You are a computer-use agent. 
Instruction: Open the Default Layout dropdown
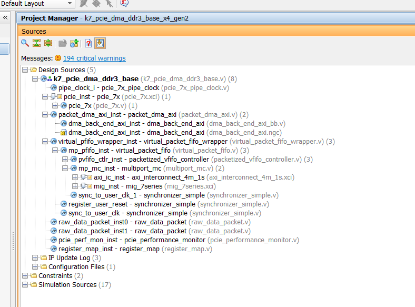[x=70, y=4]
